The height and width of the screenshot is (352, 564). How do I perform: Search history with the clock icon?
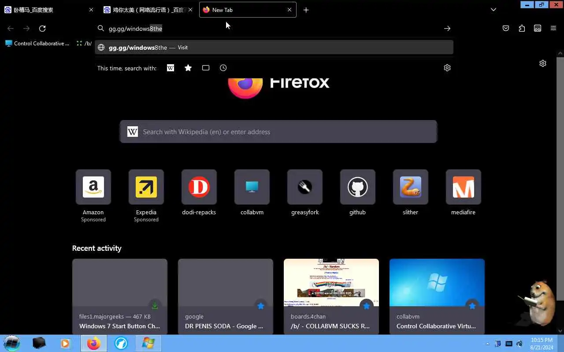click(223, 68)
